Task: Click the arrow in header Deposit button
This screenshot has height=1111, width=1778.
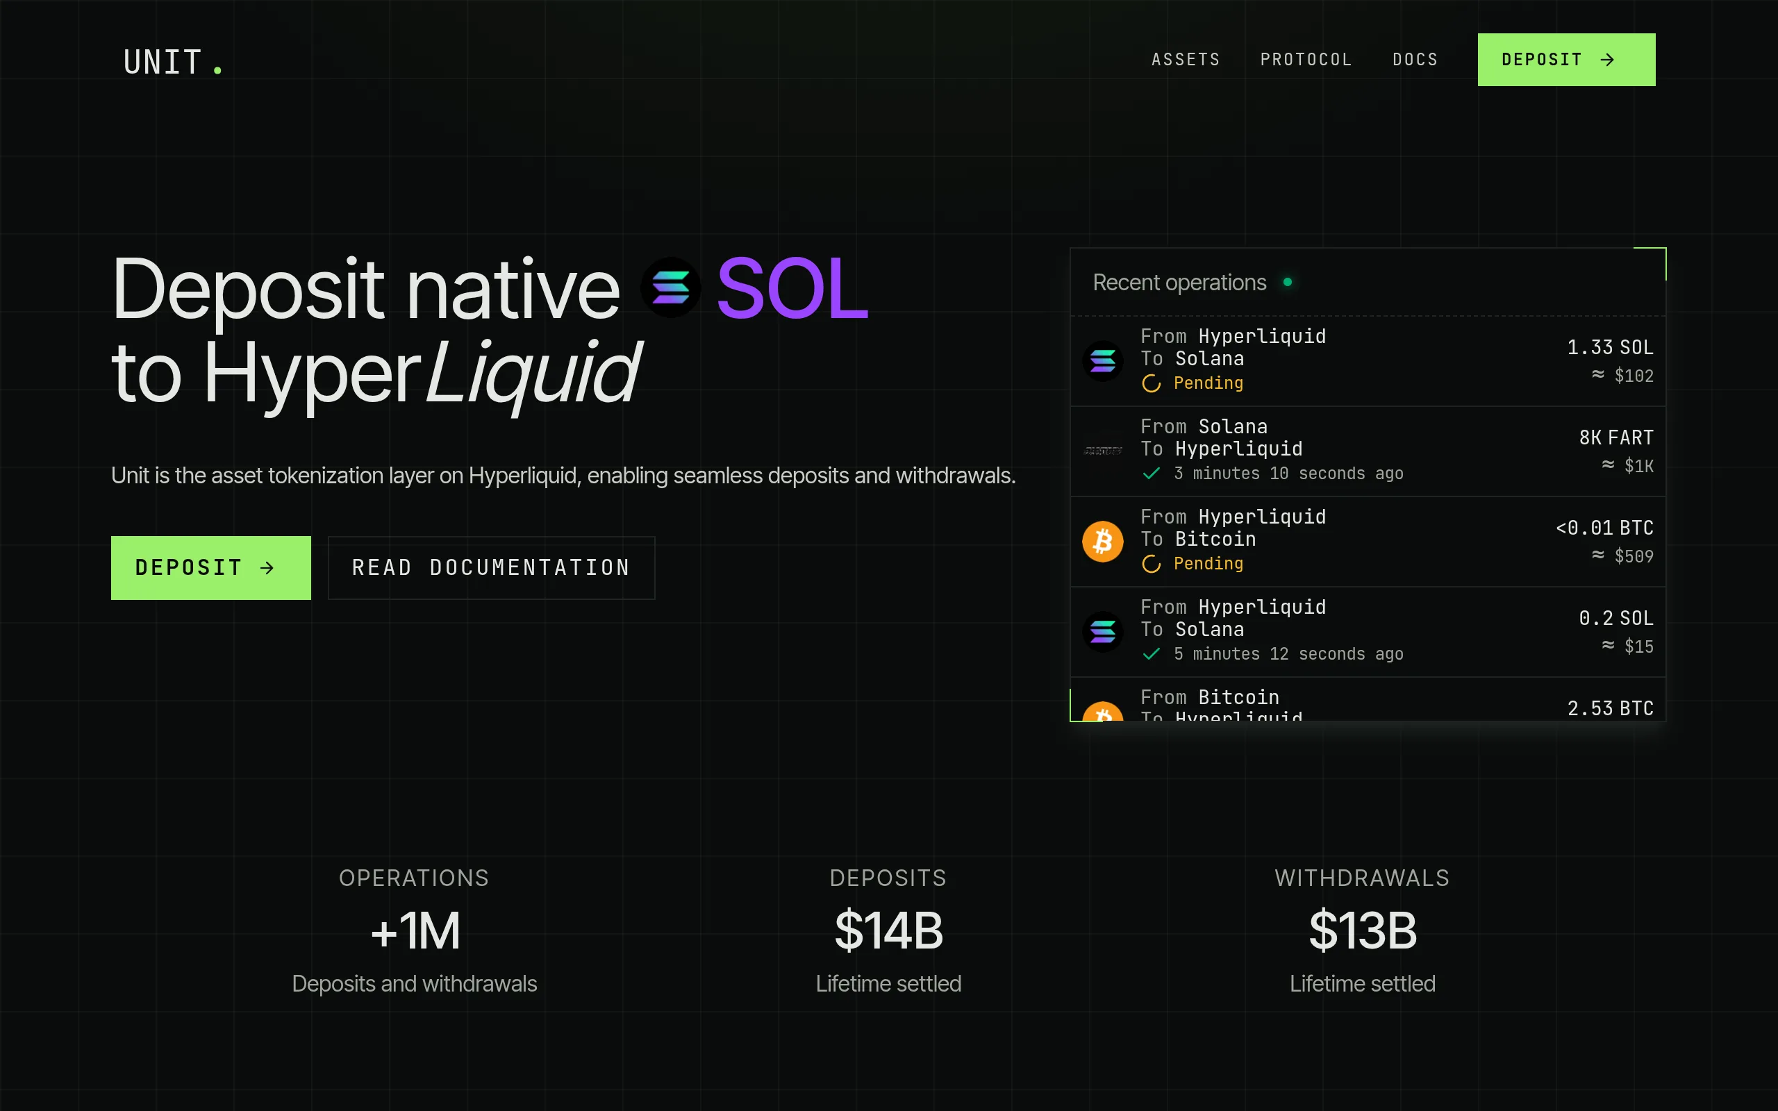Action: (1607, 60)
